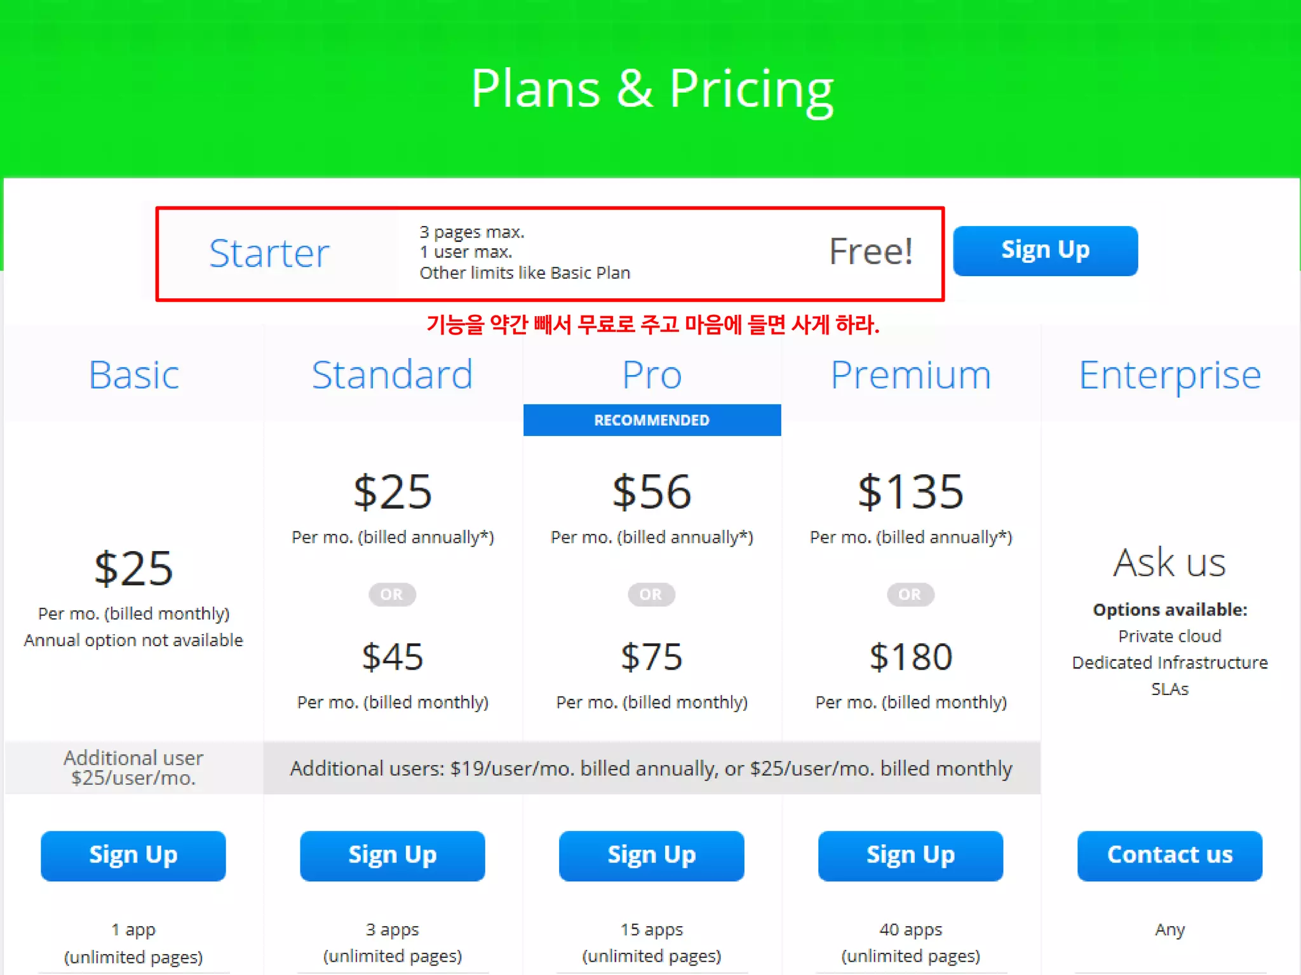
Task: Click Sign Up under Basic plan
Action: (133, 855)
